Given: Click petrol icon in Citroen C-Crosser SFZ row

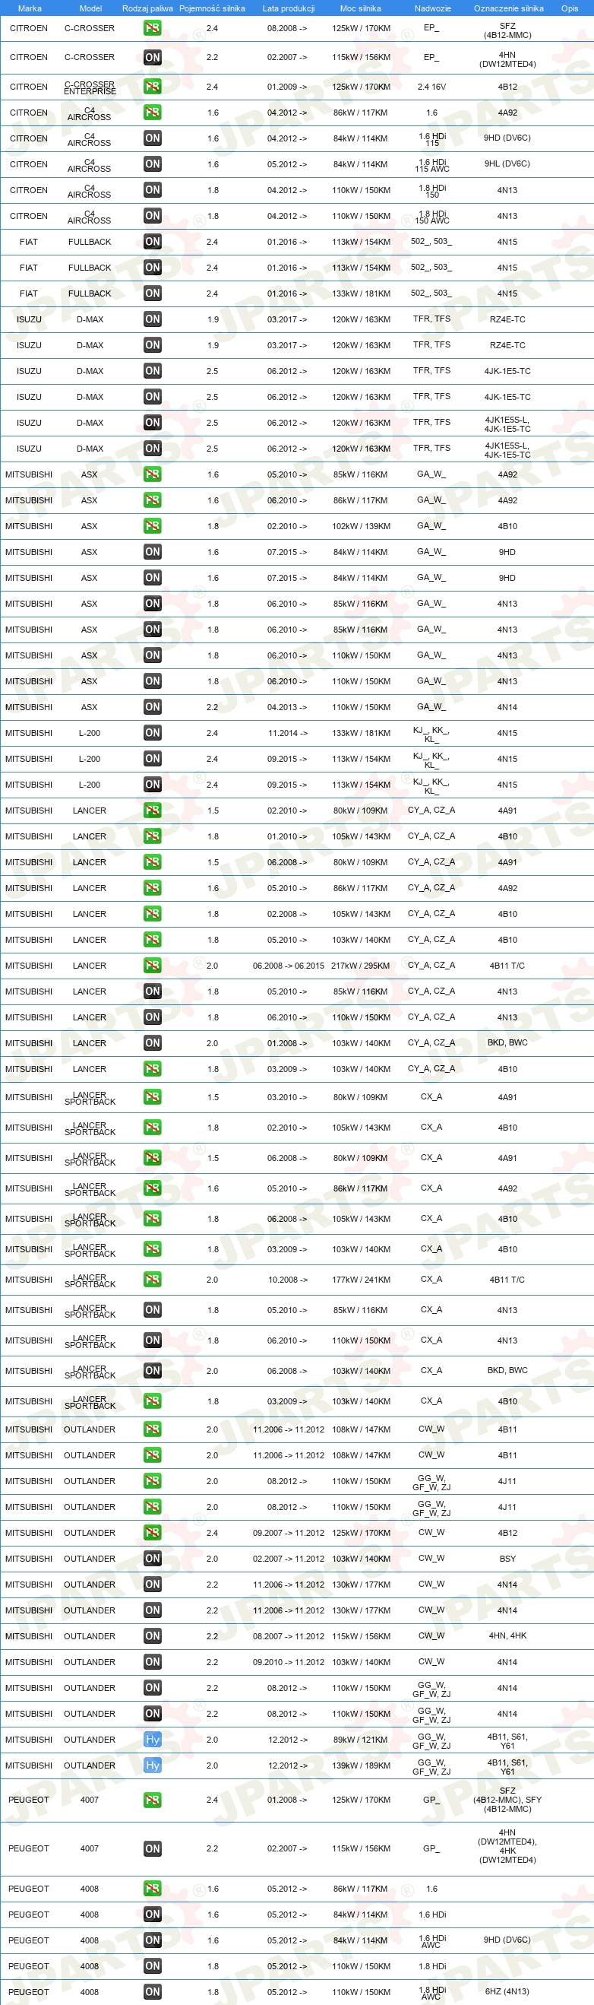Looking at the screenshot, I should click(x=153, y=28).
